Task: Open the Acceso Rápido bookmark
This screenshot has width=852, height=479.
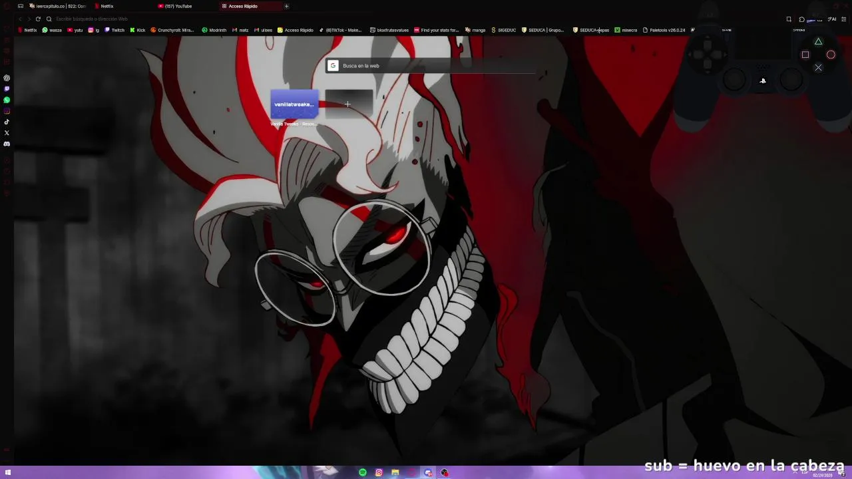Action: pyautogui.click(x=296, y=30)
